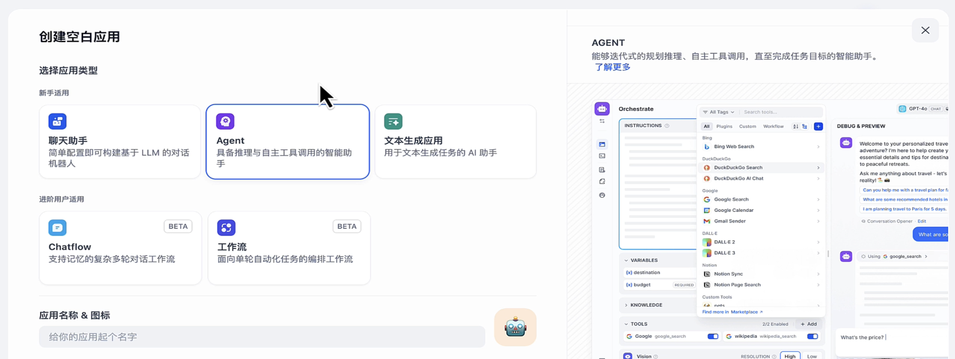Click the 工作流 workflow icon
The height and width of the screenshot is (359, 955).
pyautogui.click(x=226, y=227)
